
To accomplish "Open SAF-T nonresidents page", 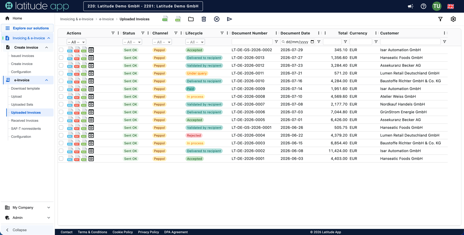I will [26, 129].
